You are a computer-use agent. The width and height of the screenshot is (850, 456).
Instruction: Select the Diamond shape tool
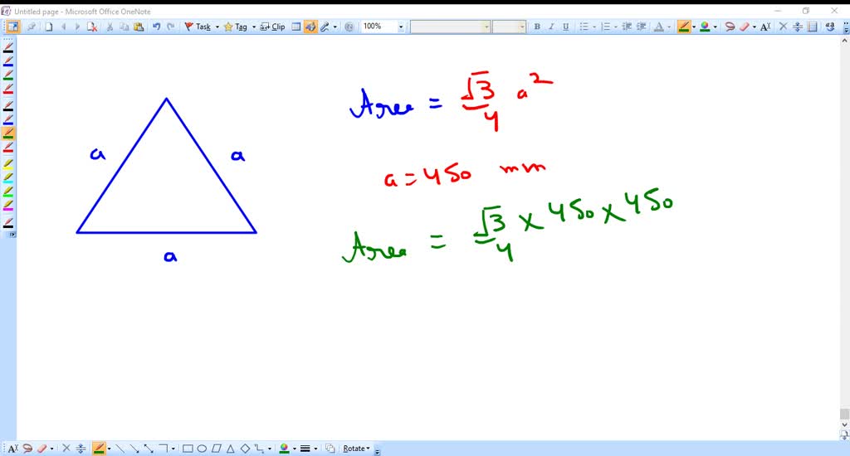[245, 449]
